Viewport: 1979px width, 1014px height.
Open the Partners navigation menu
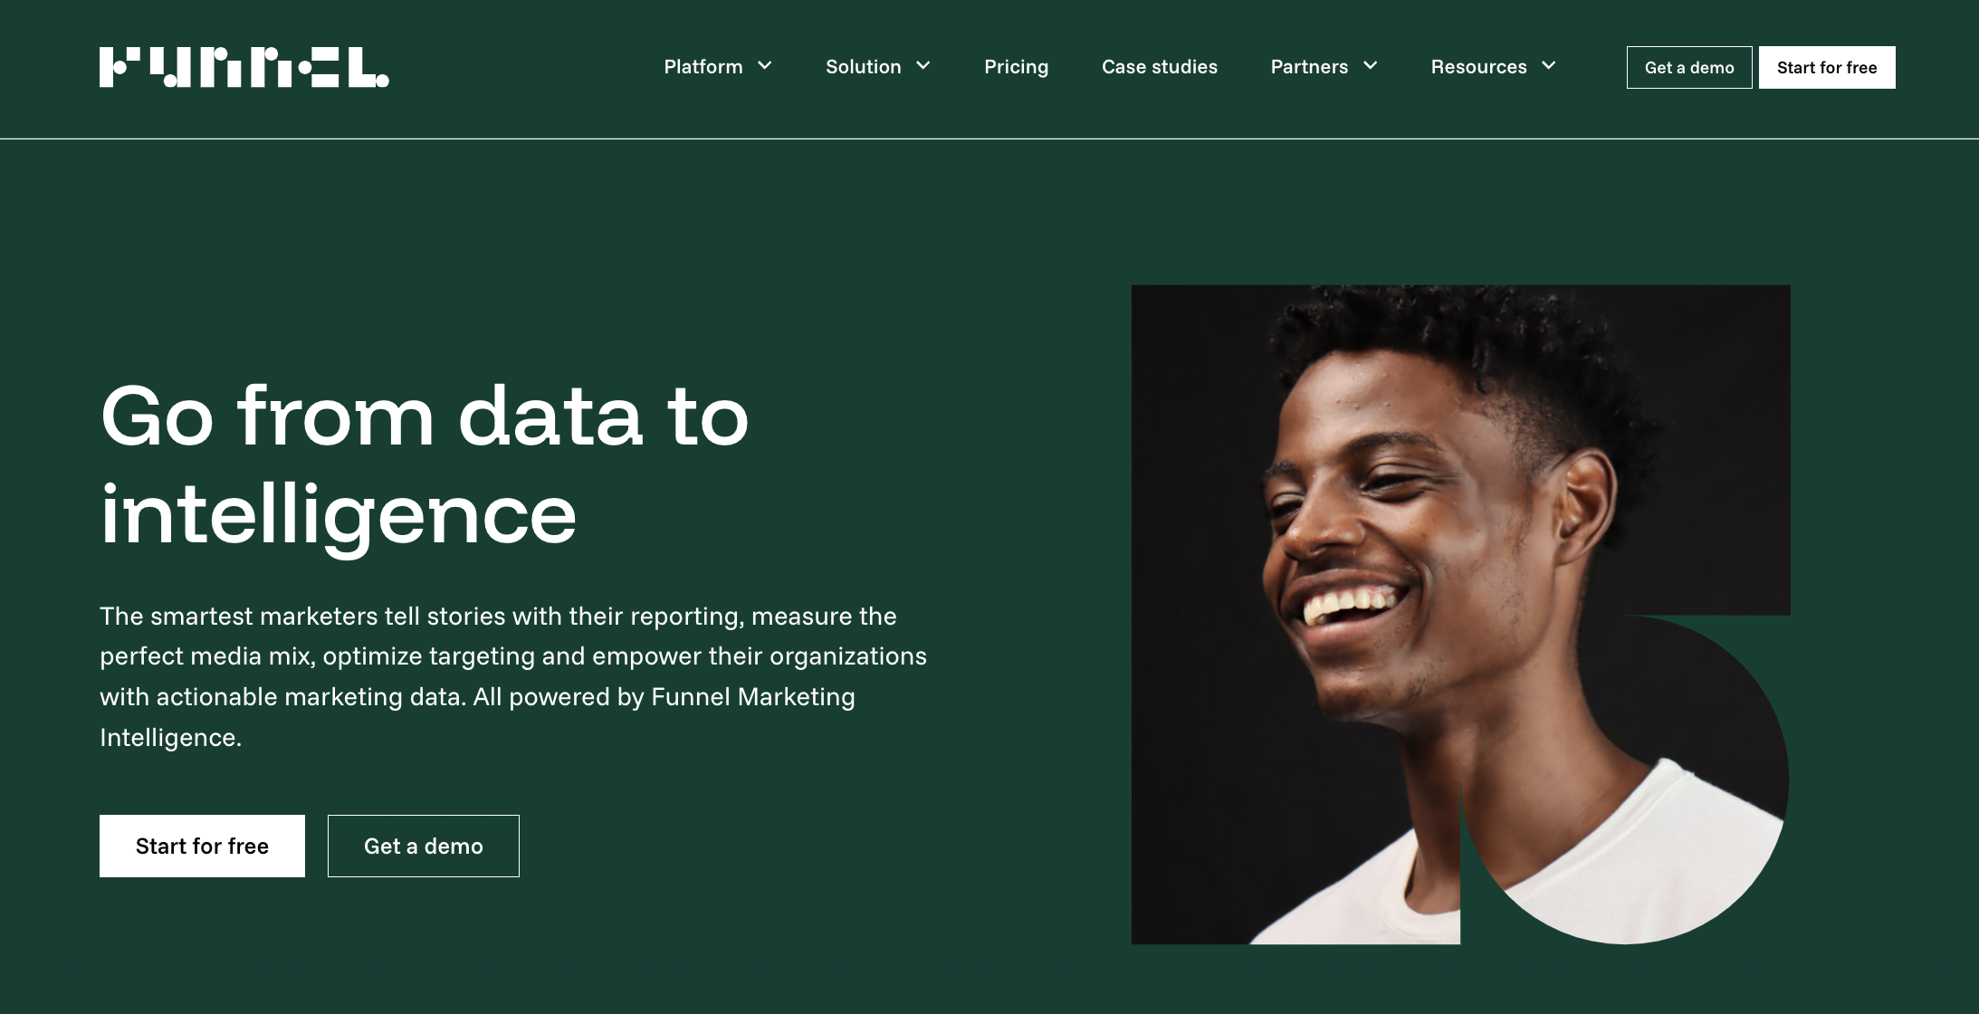[x=1308, y=67]
